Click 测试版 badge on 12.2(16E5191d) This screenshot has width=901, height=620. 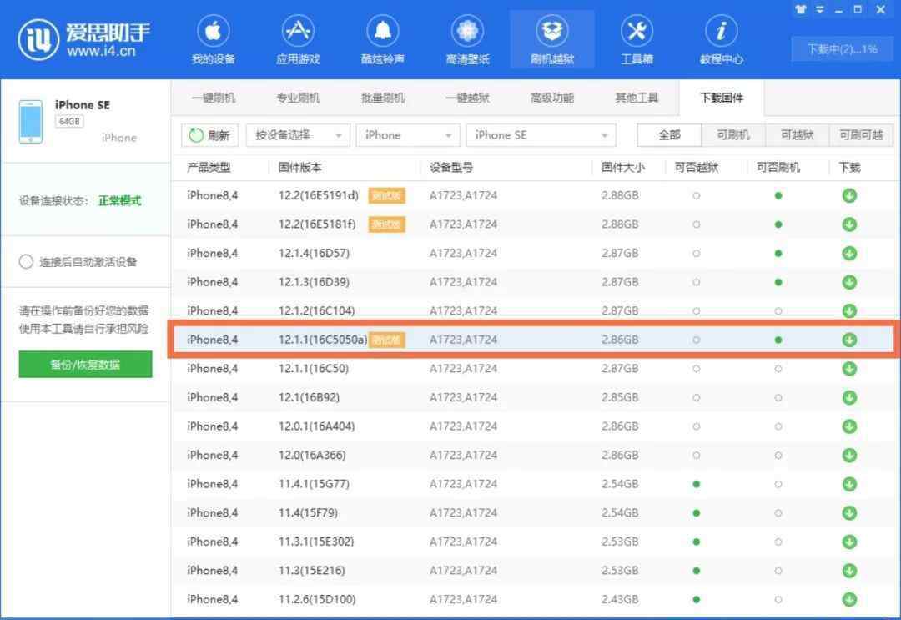387,195
